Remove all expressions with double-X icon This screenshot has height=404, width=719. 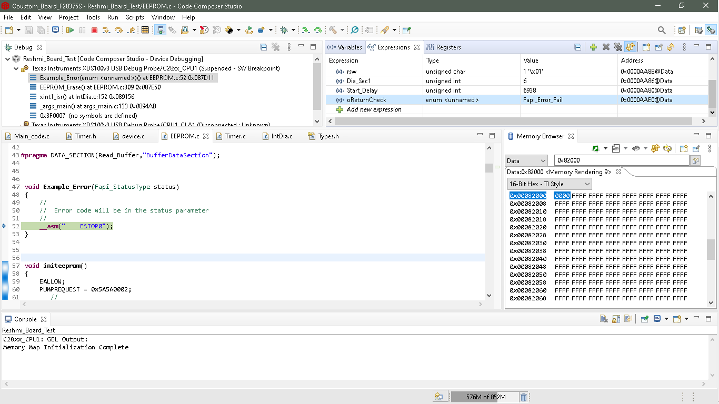618,47
